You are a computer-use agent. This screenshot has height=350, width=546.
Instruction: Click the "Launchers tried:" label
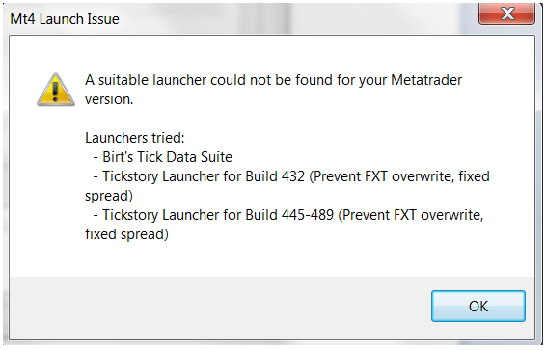coord(135,138)
